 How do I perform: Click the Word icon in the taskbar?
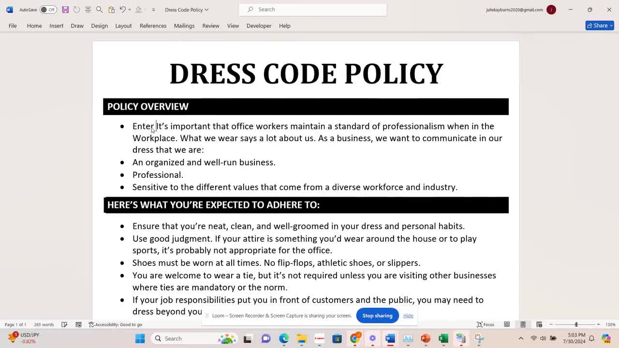[x=390, y=338]
